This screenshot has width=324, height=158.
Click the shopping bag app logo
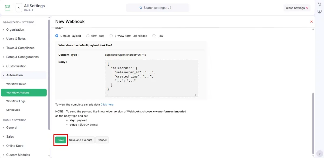(x=8, y=8)
